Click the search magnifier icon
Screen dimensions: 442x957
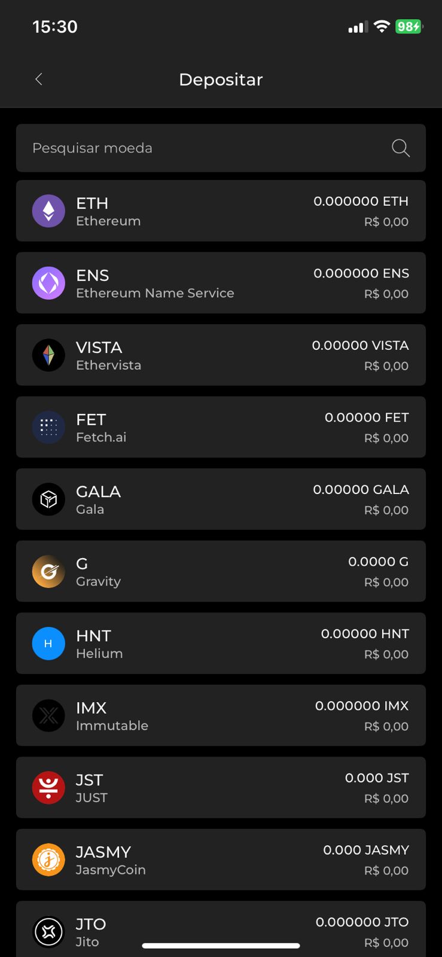[400, 148]
